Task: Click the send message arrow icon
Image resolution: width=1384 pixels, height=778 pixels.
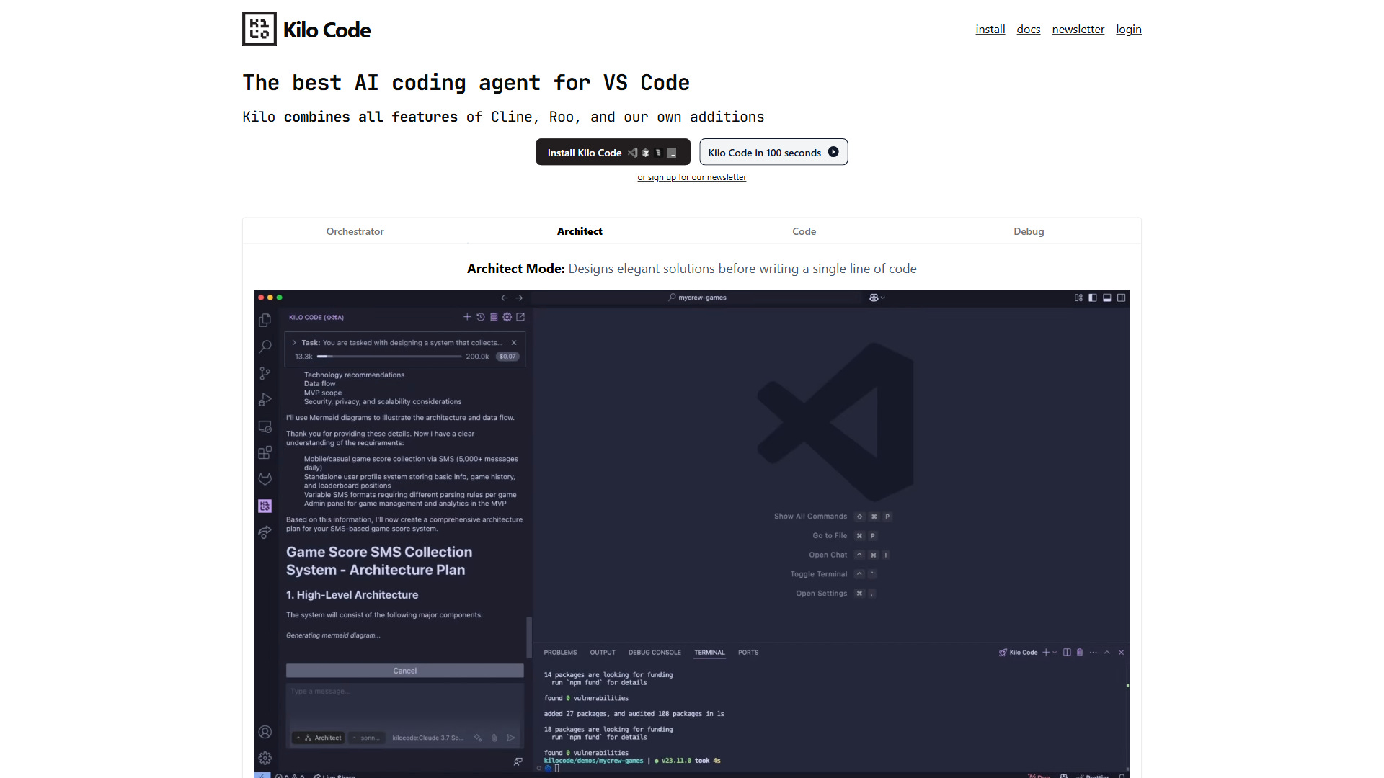Action: click(511, 738)
